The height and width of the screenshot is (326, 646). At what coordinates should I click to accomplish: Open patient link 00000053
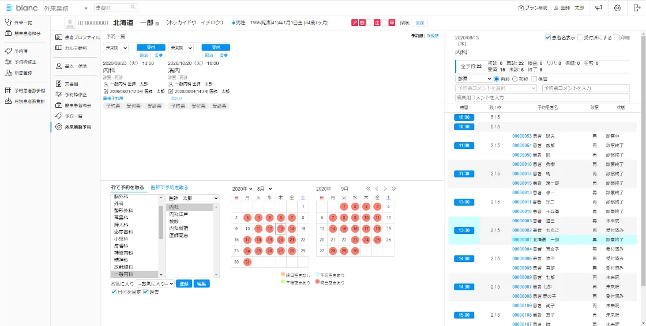[522, 136]
